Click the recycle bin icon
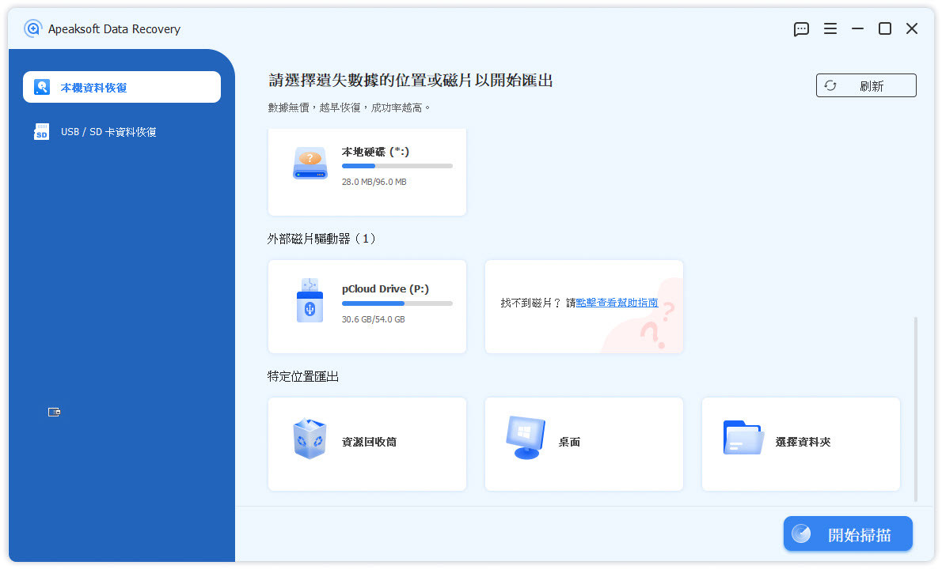The height and width of the screenshot is (569, 942). [310, 439]
